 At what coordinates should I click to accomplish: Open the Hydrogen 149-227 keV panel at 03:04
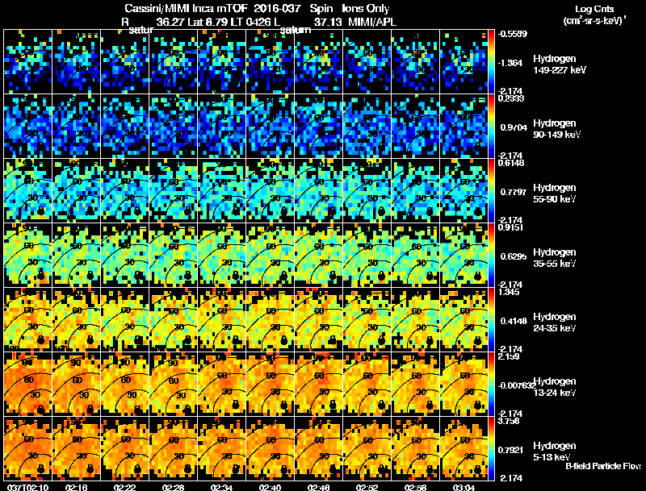pyautogui.click(x=464, y=62)
